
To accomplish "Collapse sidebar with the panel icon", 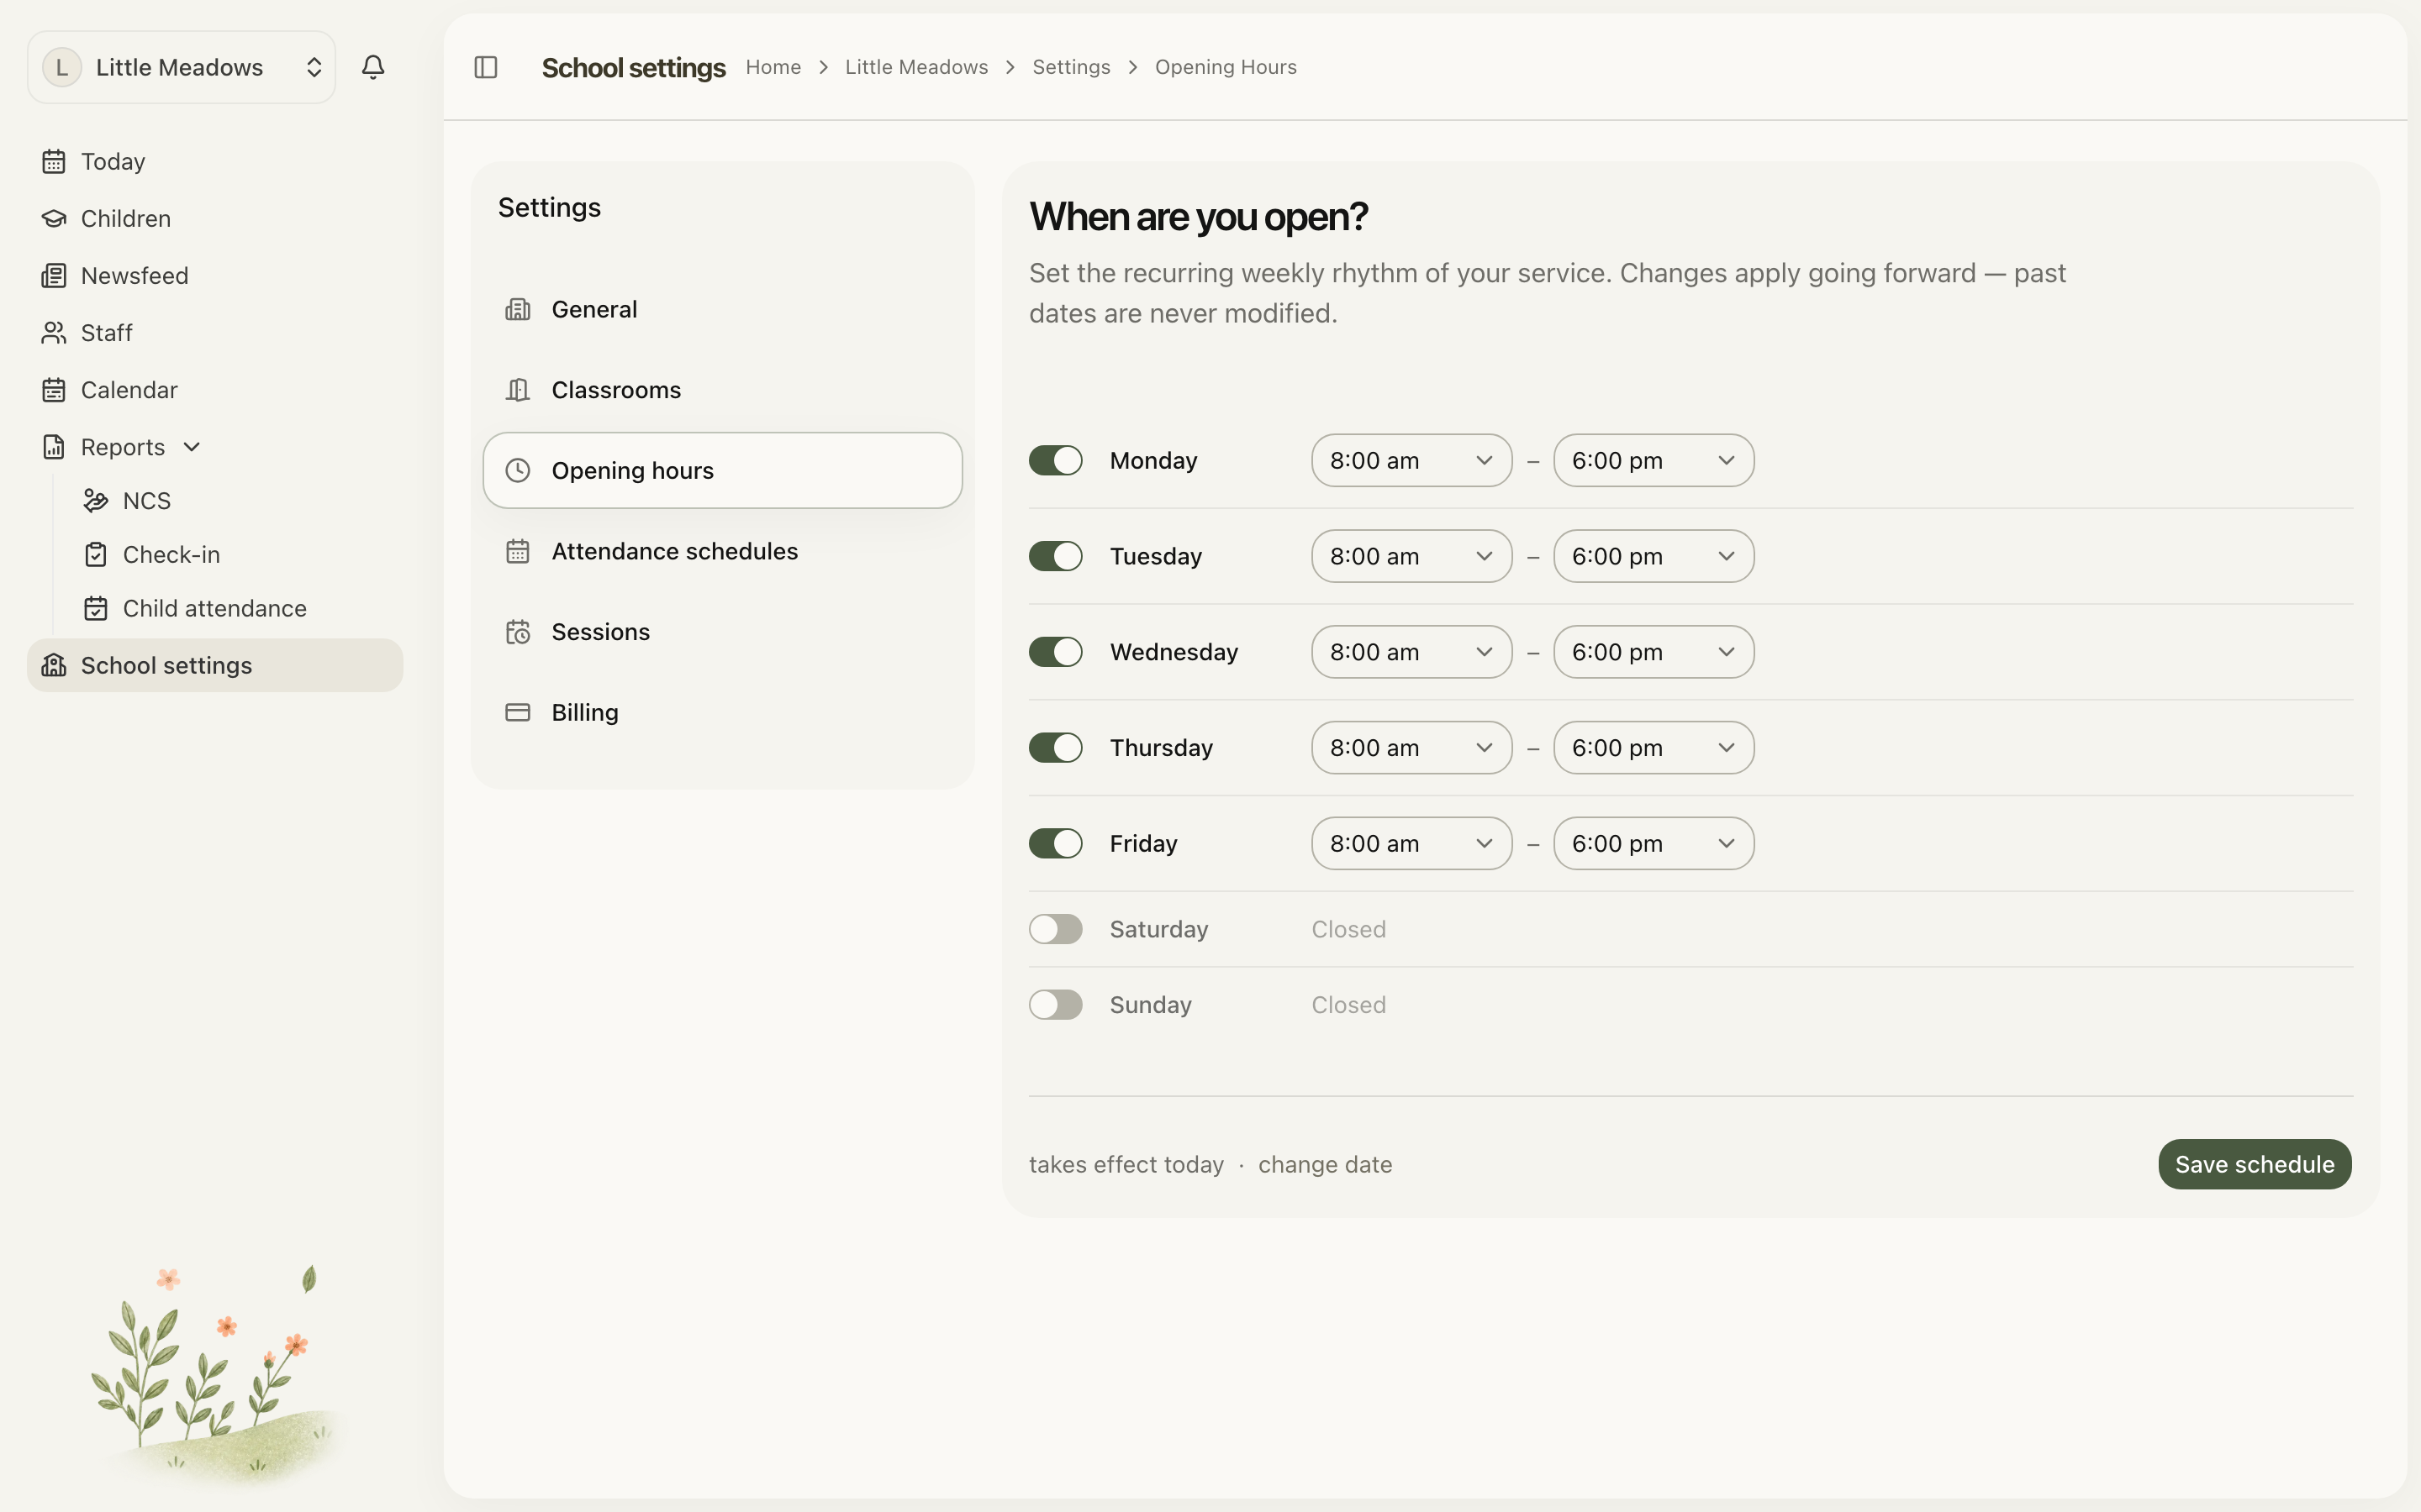I will click(x=485, y=67).
